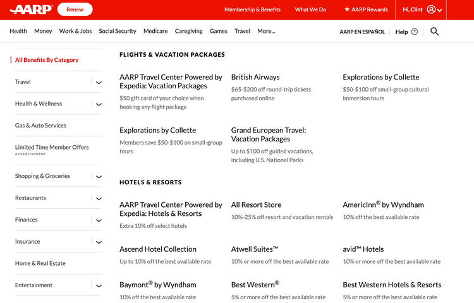Viewport: 474px width, 303px height.
Task: Expand the Restaurants chevron
Action: [x=99, y=198]
